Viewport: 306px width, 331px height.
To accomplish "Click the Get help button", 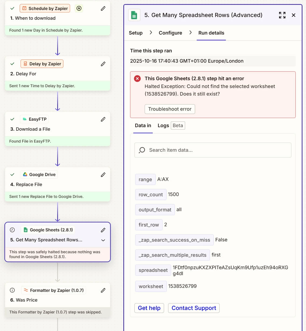I will pos(149,308).
